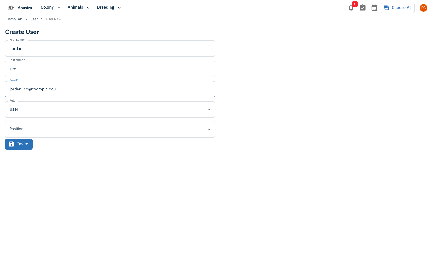Click the Invite button

pos(19,144)
